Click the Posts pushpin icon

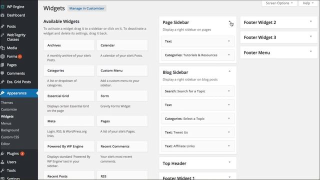2,26
